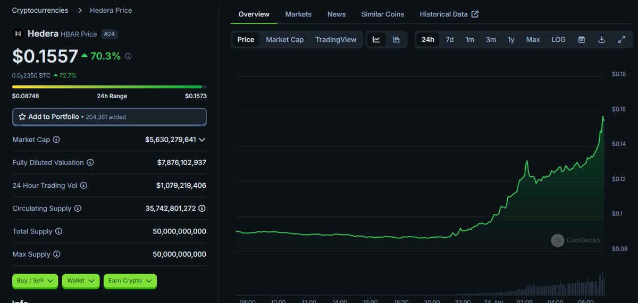Click the 24h Range progress bar
This screenshot has width=638, height=303.
(110, 86)
